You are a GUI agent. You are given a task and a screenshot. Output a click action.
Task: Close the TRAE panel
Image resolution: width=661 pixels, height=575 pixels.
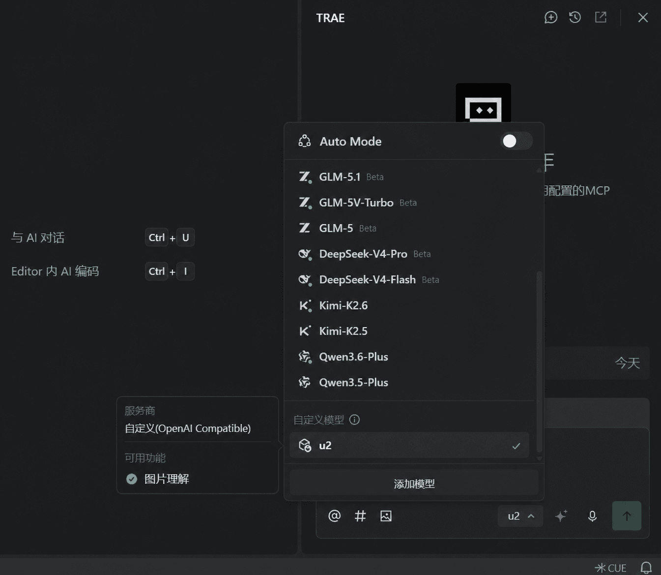(x=643, y=18)
